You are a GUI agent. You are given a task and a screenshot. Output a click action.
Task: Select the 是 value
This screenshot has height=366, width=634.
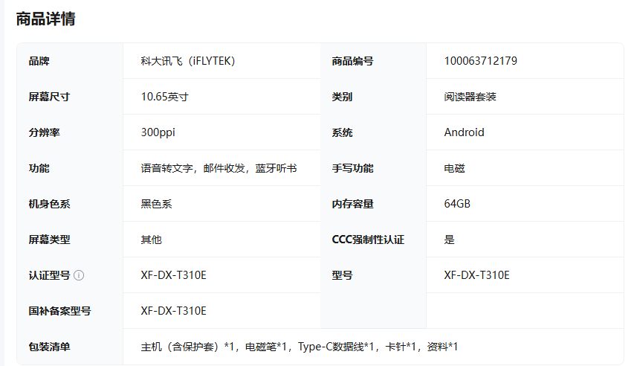click(x=449, y=240)
